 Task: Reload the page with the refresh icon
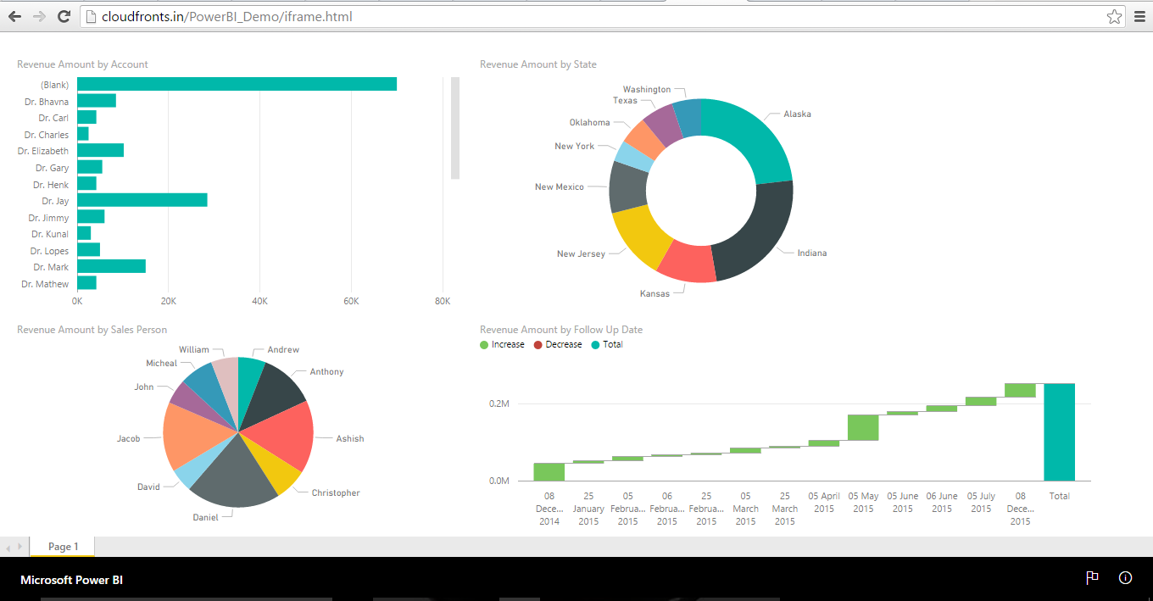[x=64, y=16]
